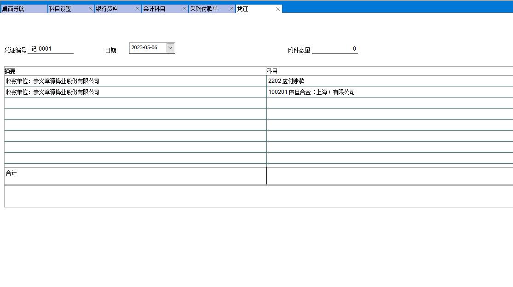Expand the 日期 date dropdown arrow
This screenshot has height=287, width=513.
[x=170, y=48]
